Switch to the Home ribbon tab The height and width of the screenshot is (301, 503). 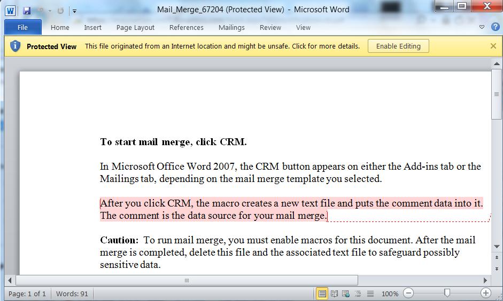pyautogui.click(x=60, y=28)
